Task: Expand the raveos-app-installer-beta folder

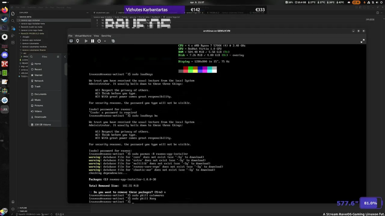Action: [x=54, y=24]
